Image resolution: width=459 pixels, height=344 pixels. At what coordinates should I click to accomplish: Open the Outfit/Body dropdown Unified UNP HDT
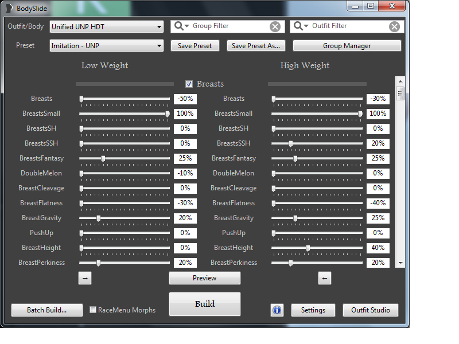[107, 26]
